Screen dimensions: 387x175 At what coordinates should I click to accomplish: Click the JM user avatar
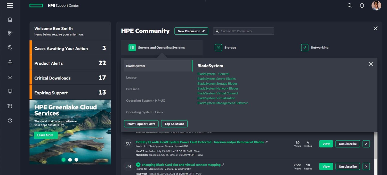(x=128, y=167)
